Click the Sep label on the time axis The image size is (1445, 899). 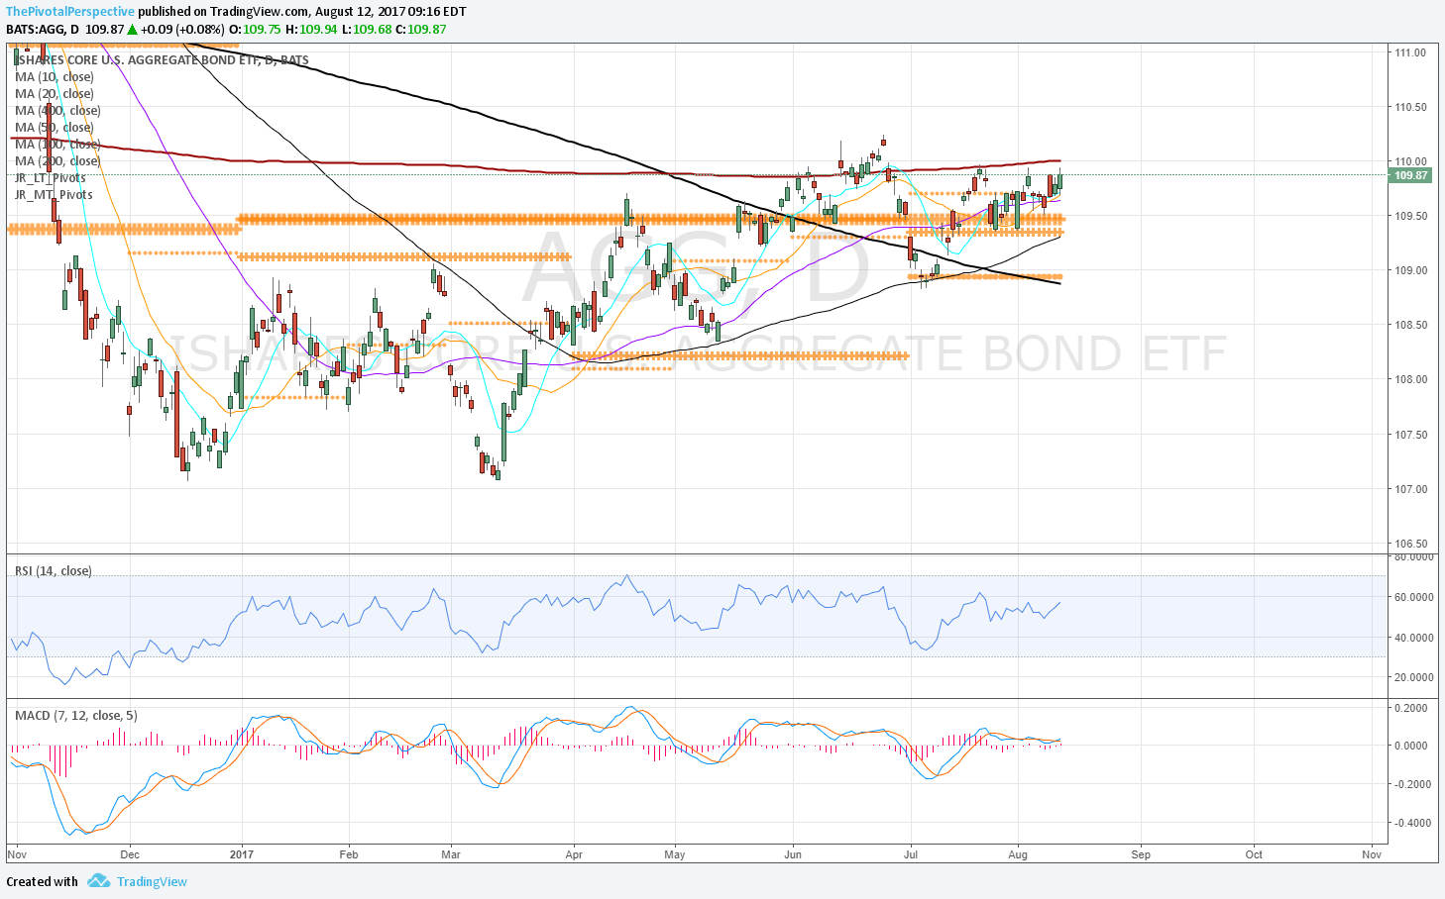(x=1141, y=854)
